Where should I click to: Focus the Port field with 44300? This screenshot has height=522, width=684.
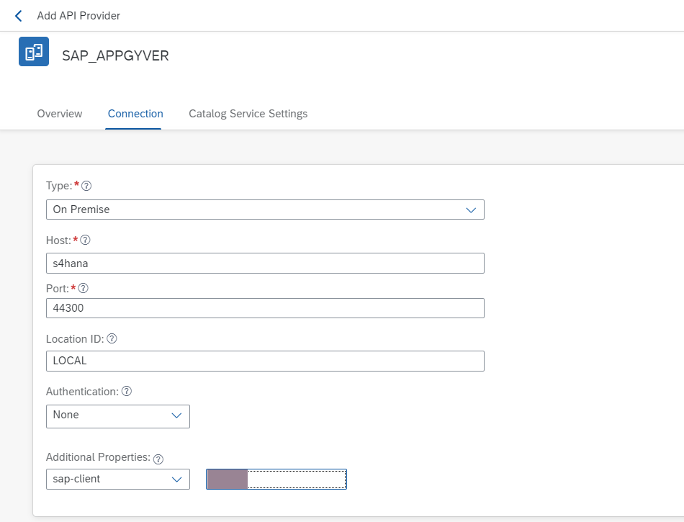(x=265, y=308)
